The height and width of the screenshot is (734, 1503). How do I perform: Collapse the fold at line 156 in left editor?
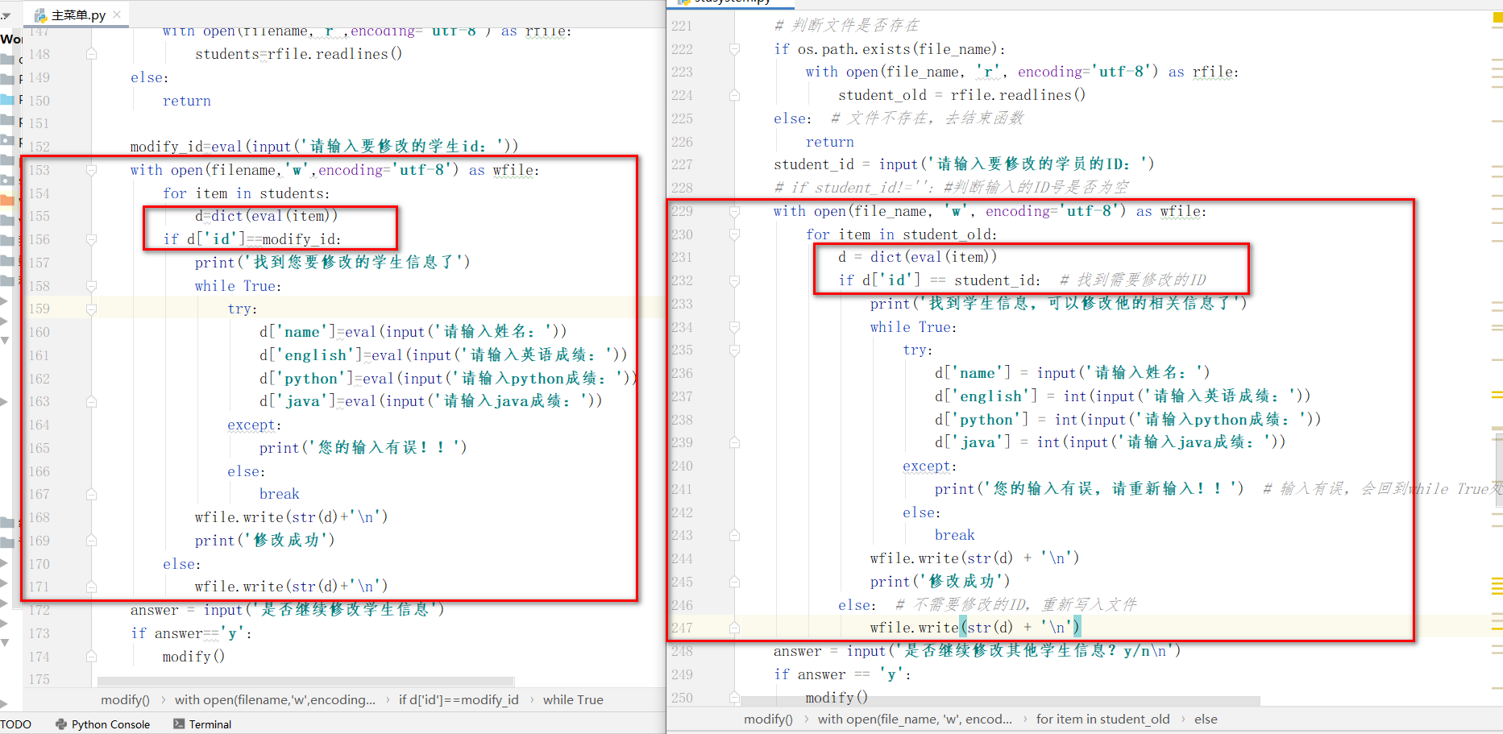(91, 239)
